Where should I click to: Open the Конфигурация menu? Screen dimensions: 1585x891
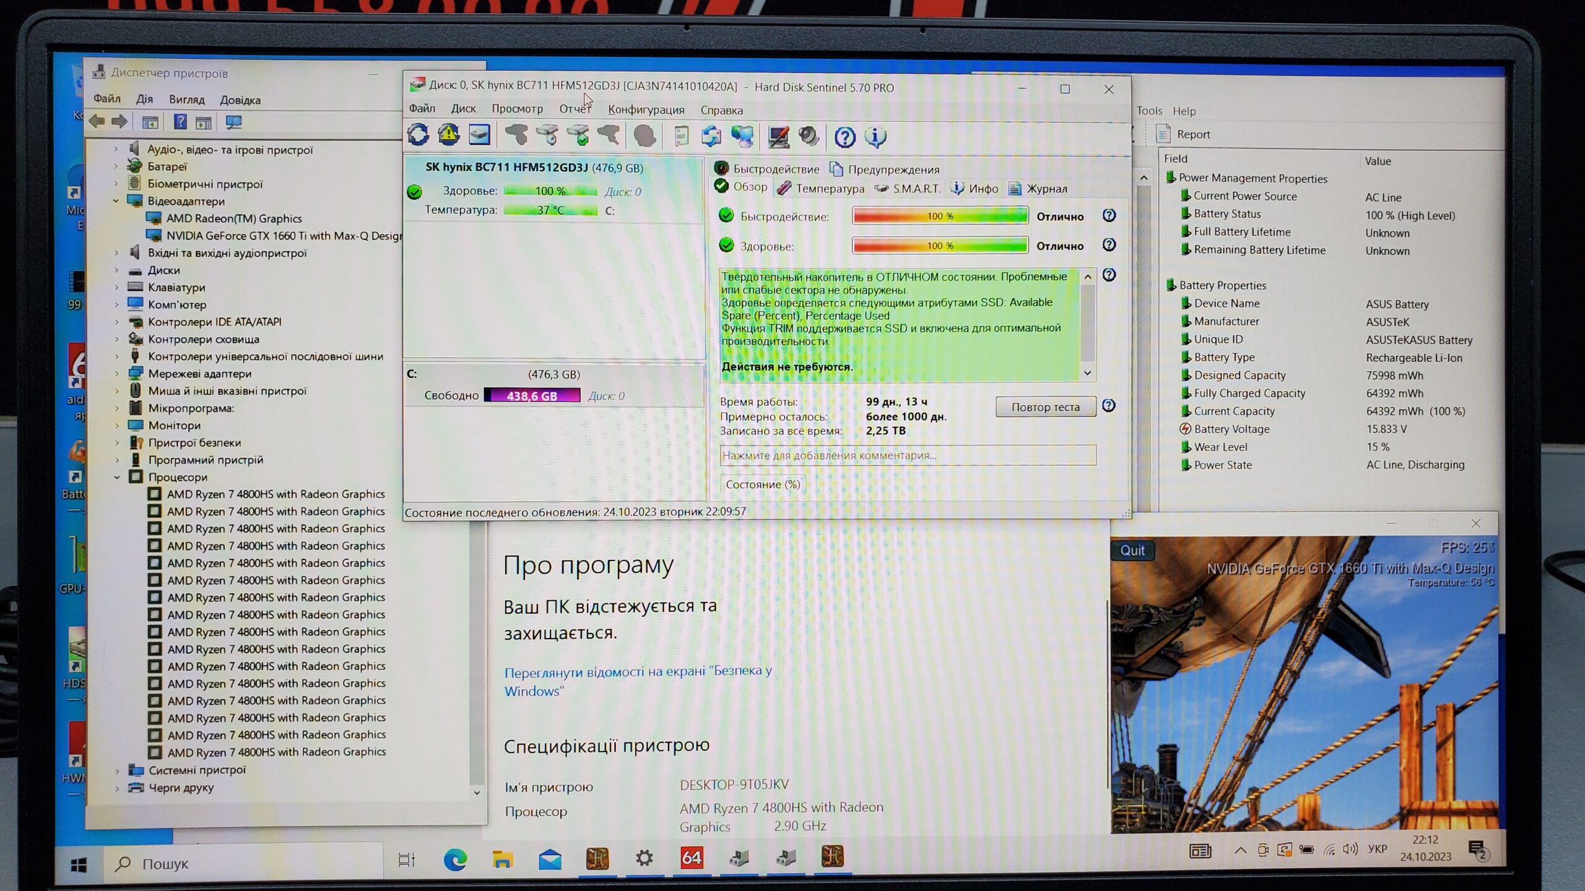[x=646, y=110]
